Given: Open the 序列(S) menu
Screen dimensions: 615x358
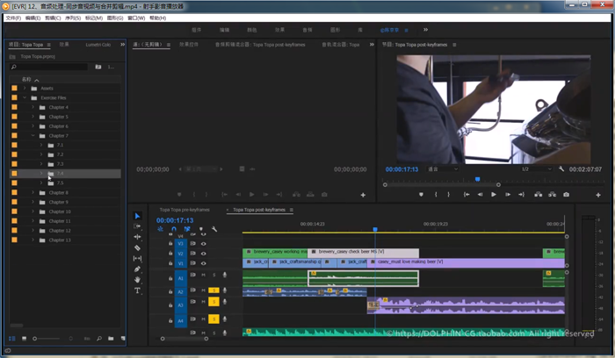Looking at the screenshot, I should tap(73, 18).
